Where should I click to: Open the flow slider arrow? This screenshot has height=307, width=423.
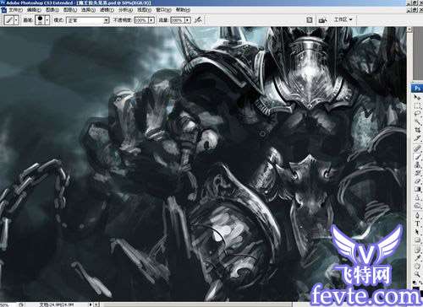(x=188, y=20)
